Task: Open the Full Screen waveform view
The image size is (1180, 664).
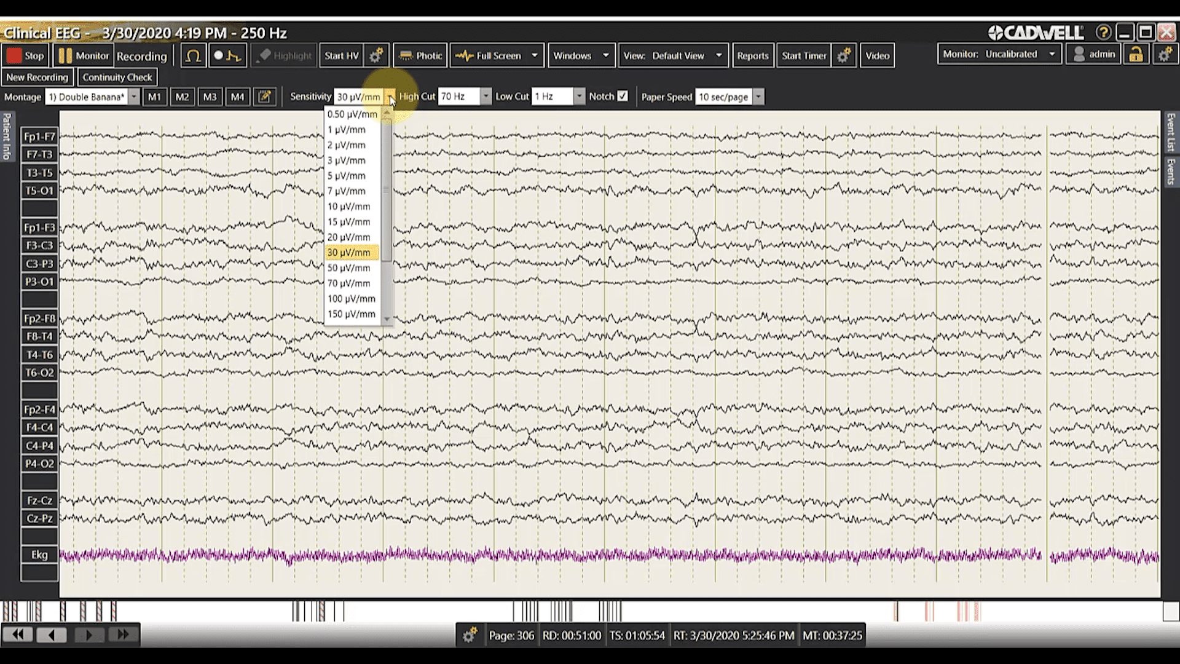Action: click(490, 55)
